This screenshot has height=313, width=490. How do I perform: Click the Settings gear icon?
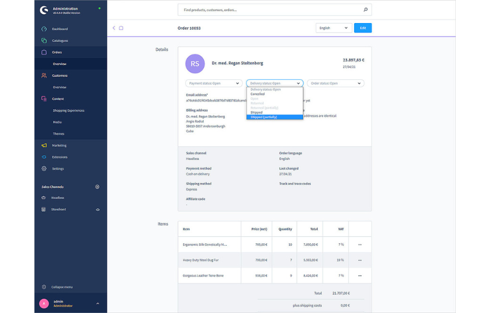pyautogui.click(x=44, y=168)
